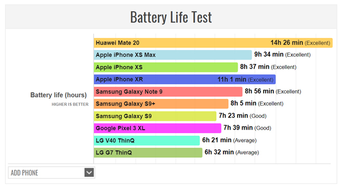Click the Battery Life Test title
Image resolution: width=340 pixels, height=189 pixels.
click(x=171, y=17)
